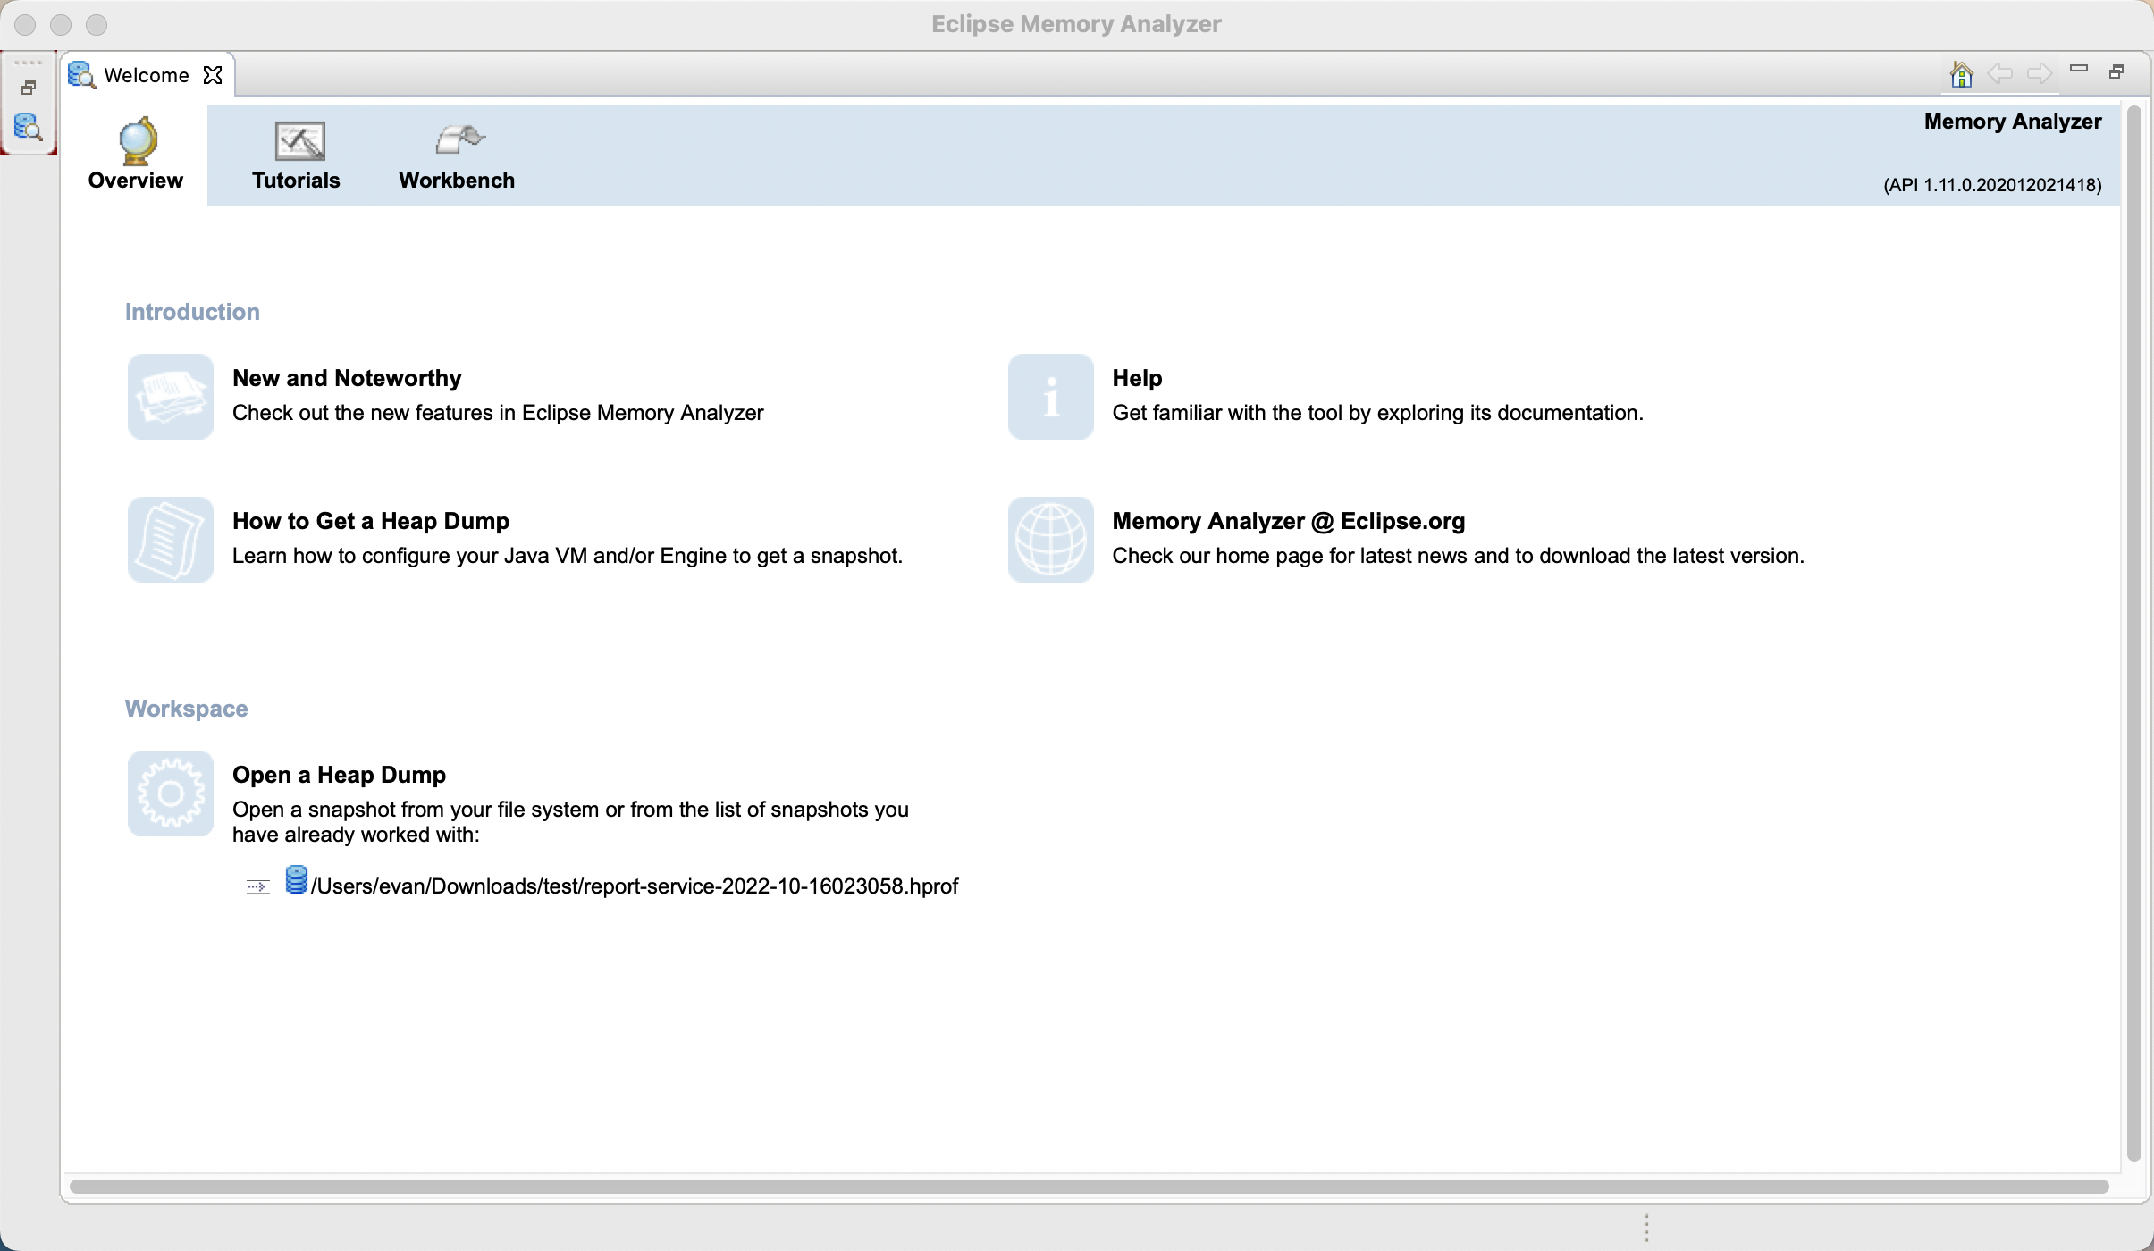Viewport: 2154px width, 1251px height.
Task: Switch to the Workbench page label
Action: tap(457, 181)
